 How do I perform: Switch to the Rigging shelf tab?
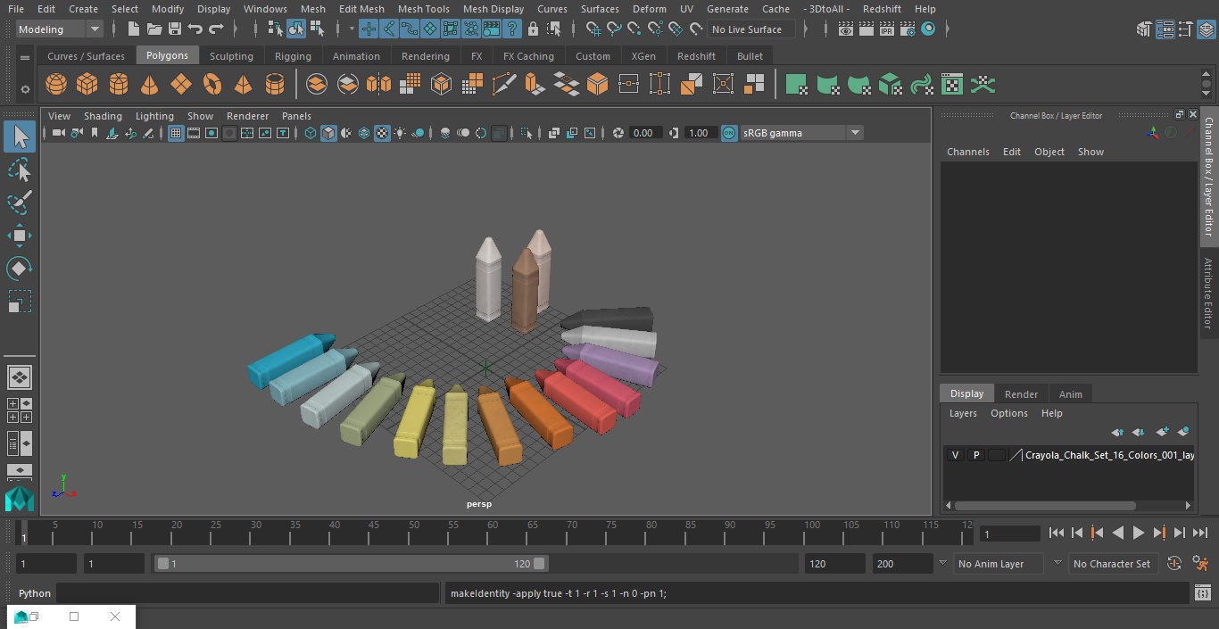click(x=293, y=56)
